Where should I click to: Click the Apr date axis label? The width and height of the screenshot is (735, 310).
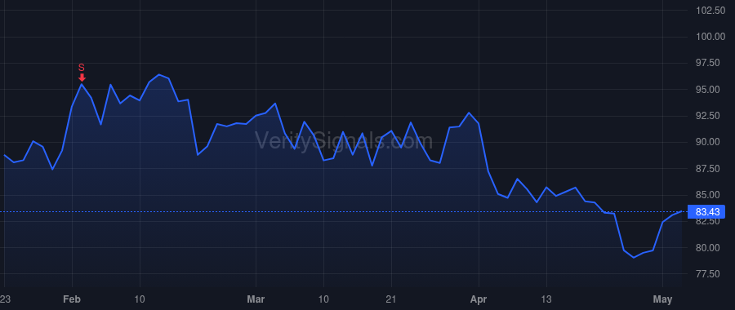pyautogui.click(x=479, y=299)
